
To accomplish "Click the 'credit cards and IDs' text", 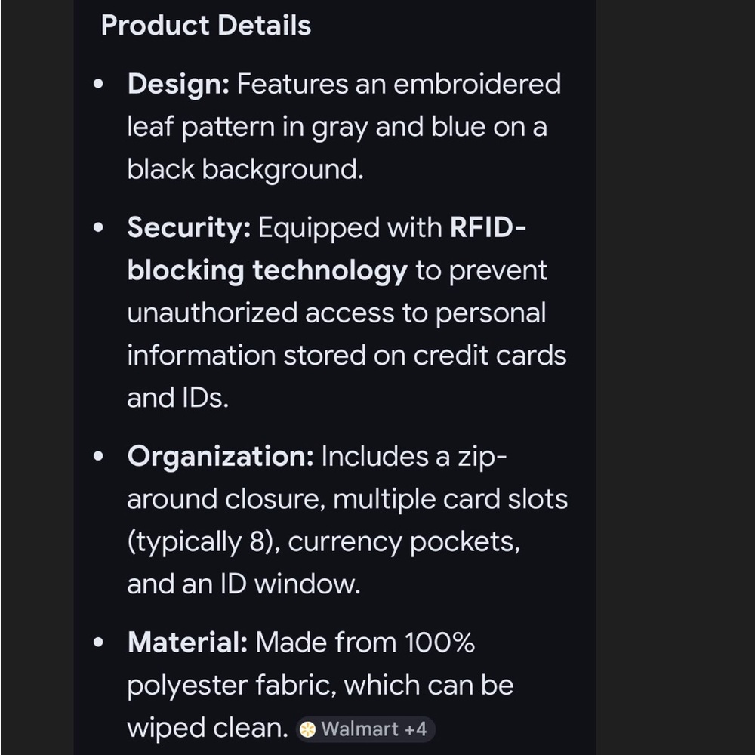I will 347,377.
